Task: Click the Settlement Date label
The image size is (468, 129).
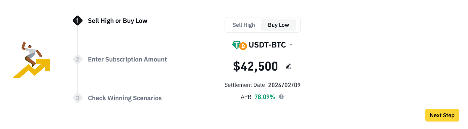Action: (245, 85)
